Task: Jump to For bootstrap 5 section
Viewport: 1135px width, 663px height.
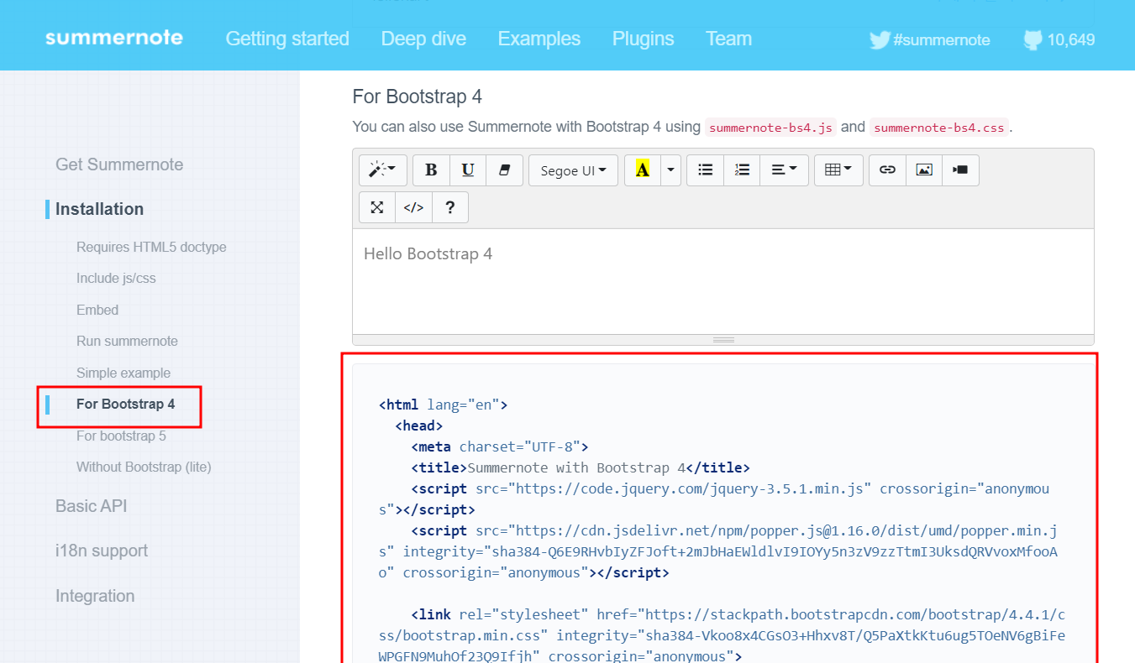Action: pyautogui.click(x=121, y=436)
